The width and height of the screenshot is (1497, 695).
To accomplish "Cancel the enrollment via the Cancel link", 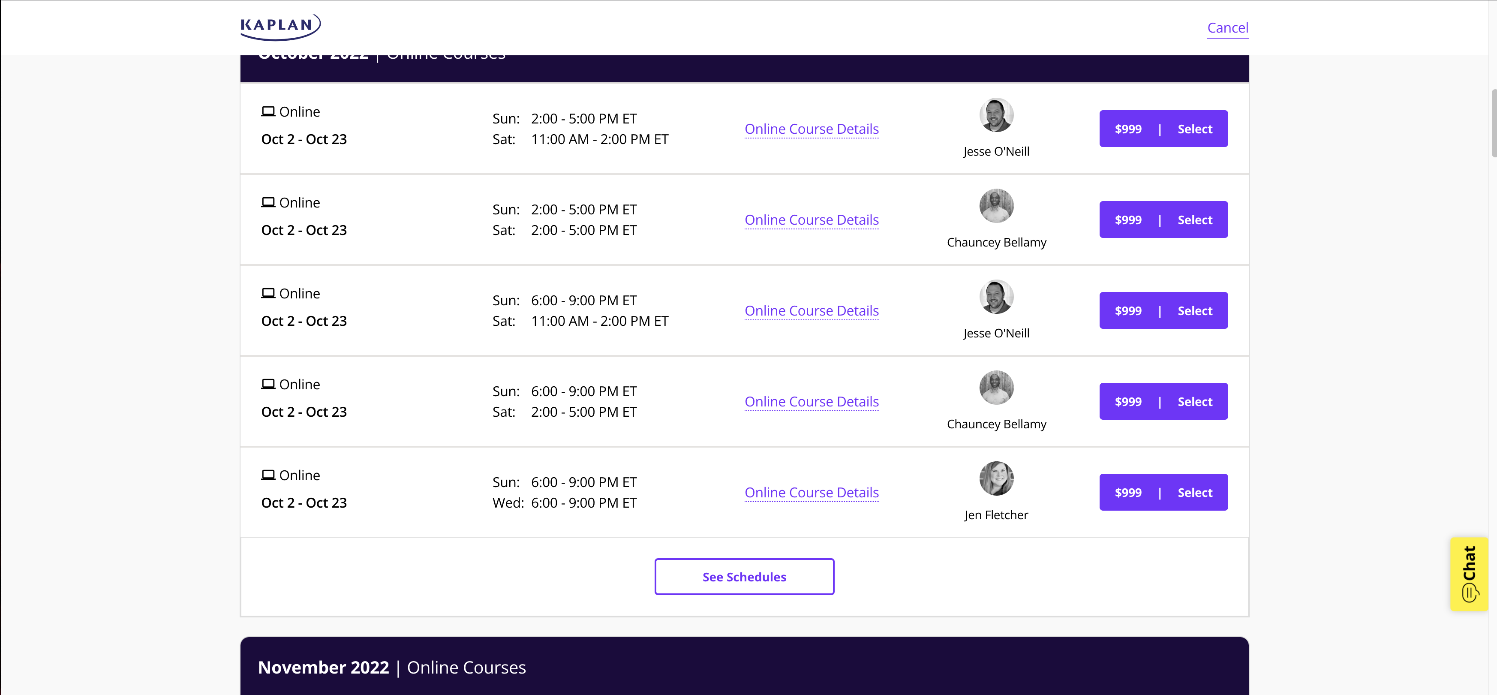I will click(1227, 27).
